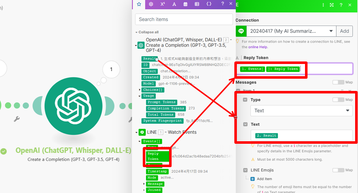Expand the LINE module fullscreen icon
The width and height of the screenshot is (358, 193).
pyautogui.click(x=331, y=5)
